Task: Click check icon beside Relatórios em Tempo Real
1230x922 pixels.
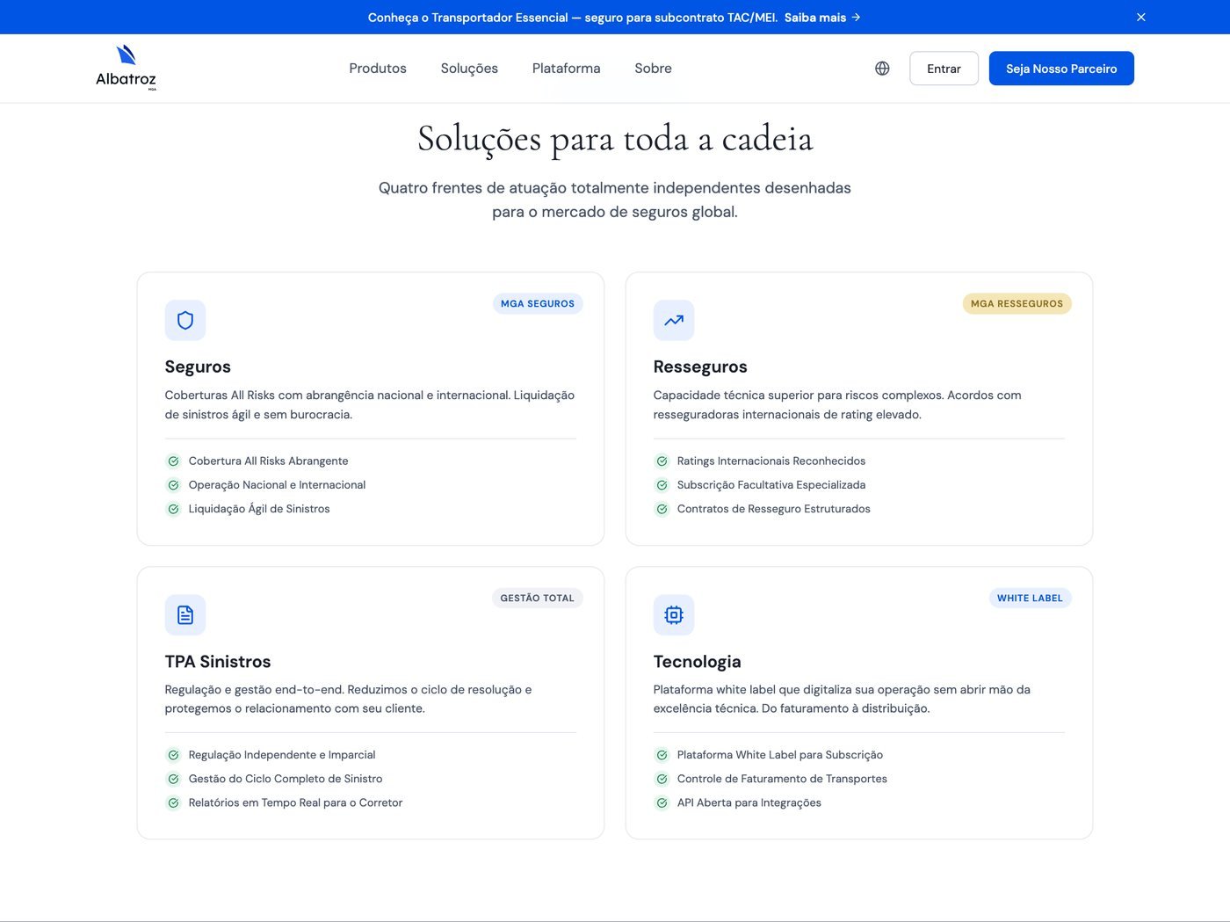Action: (x=173, y=802)
